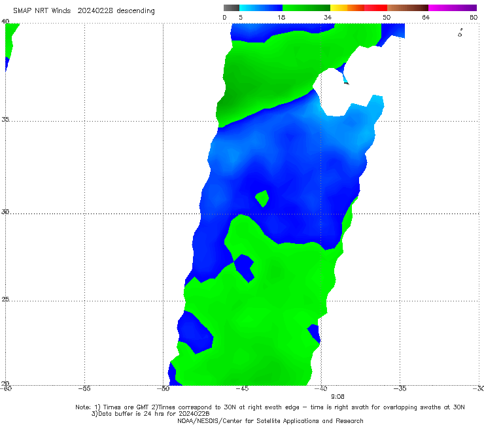Pick the red segment of the color bar
Image resolution: width=484 pixels, height=425 pixels.
click(x=375, y=8)
